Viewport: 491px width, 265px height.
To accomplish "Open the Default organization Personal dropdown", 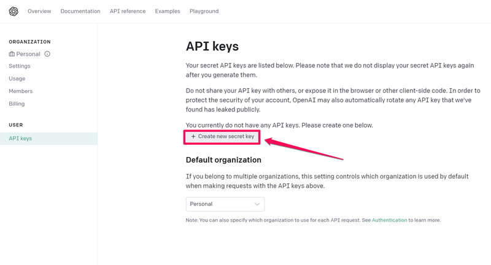I will [225, 204].
